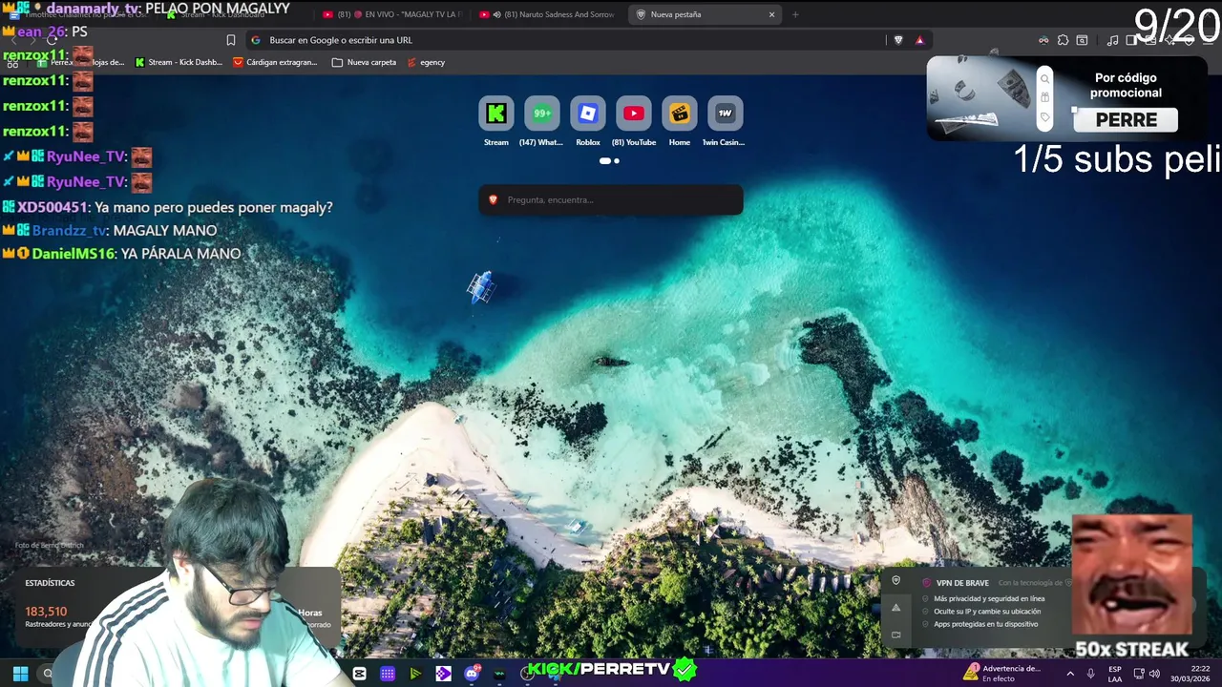Click the tab search window icon in toolbar
Viewport: 1222px width, 687px height.
pos(1082,40)
